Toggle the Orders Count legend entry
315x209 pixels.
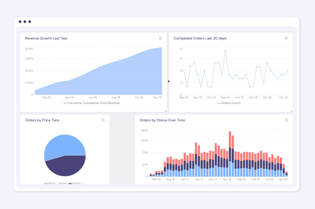click(229, 103)
